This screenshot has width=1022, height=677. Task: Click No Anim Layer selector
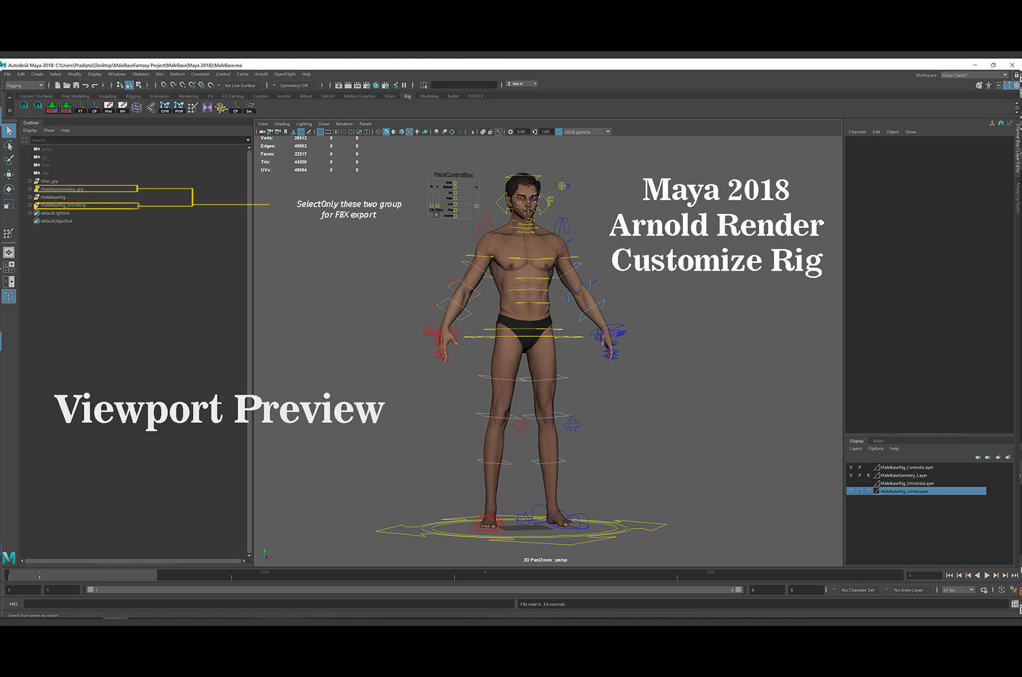(x=910, y=590)
